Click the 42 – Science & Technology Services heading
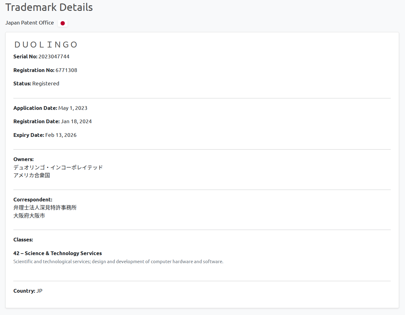This screenshot has height=315, width=405. tap(57, 253)
